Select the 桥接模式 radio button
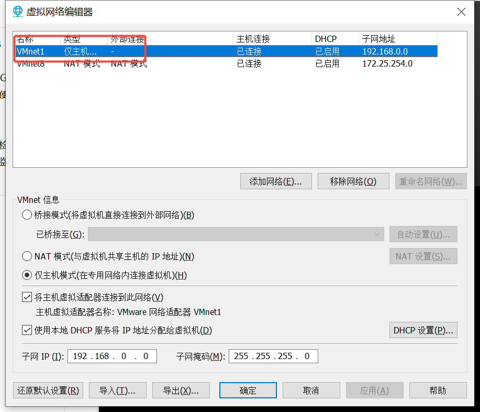Viewport: 480px width, 412px height. [x=27, y=215]
